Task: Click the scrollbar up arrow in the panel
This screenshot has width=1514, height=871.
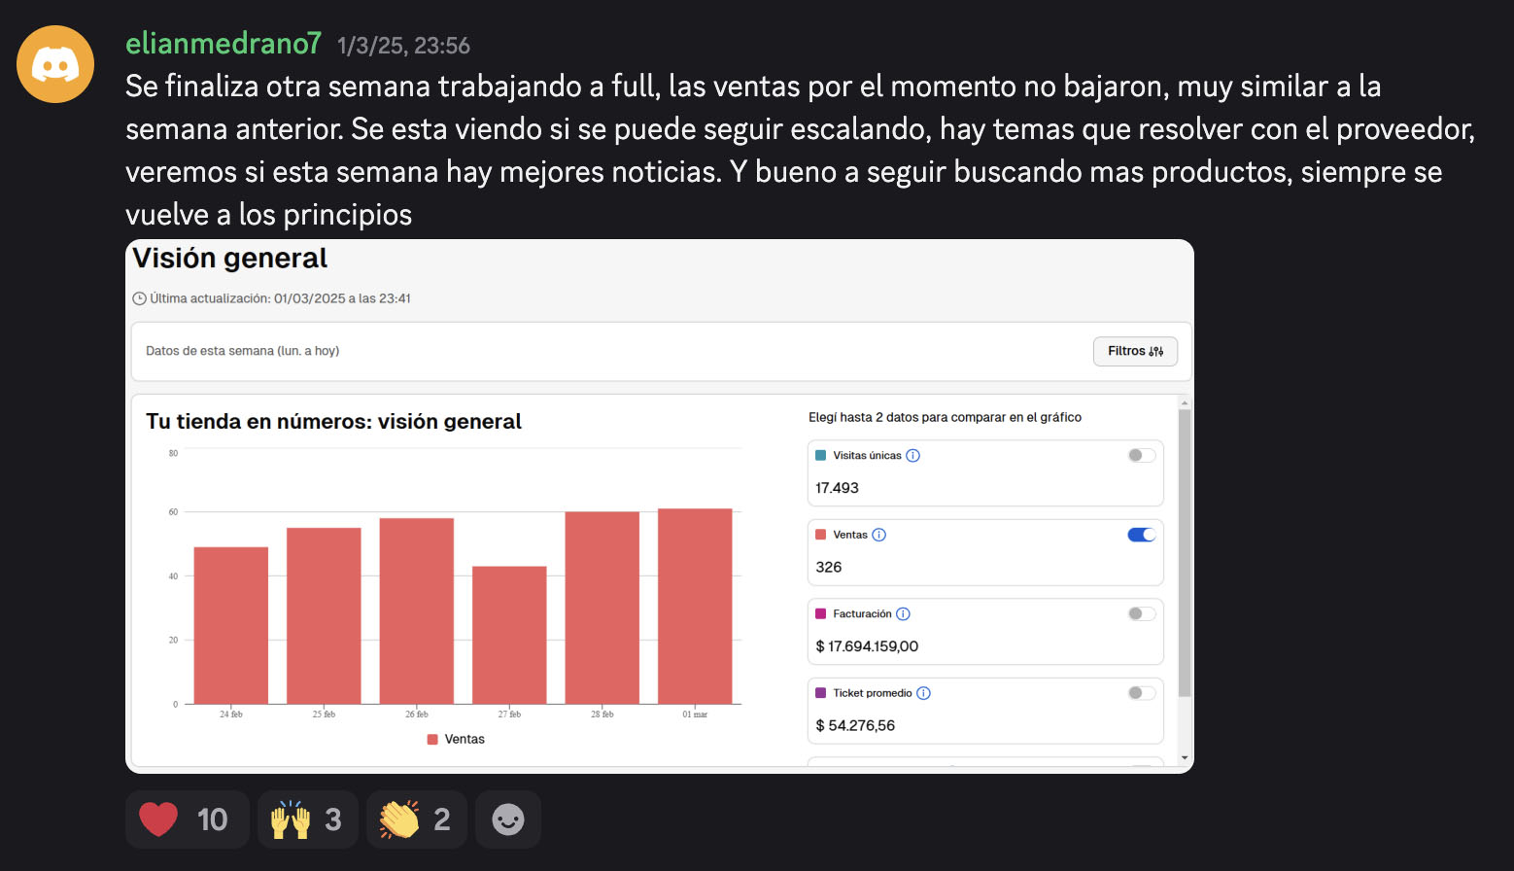Action: [x=1184, y=402]
